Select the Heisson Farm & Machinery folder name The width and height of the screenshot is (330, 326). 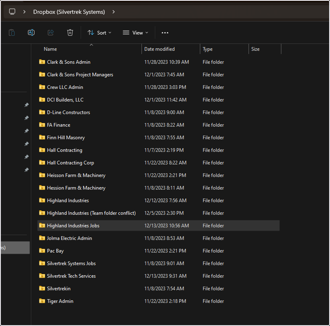coord(76,175)
